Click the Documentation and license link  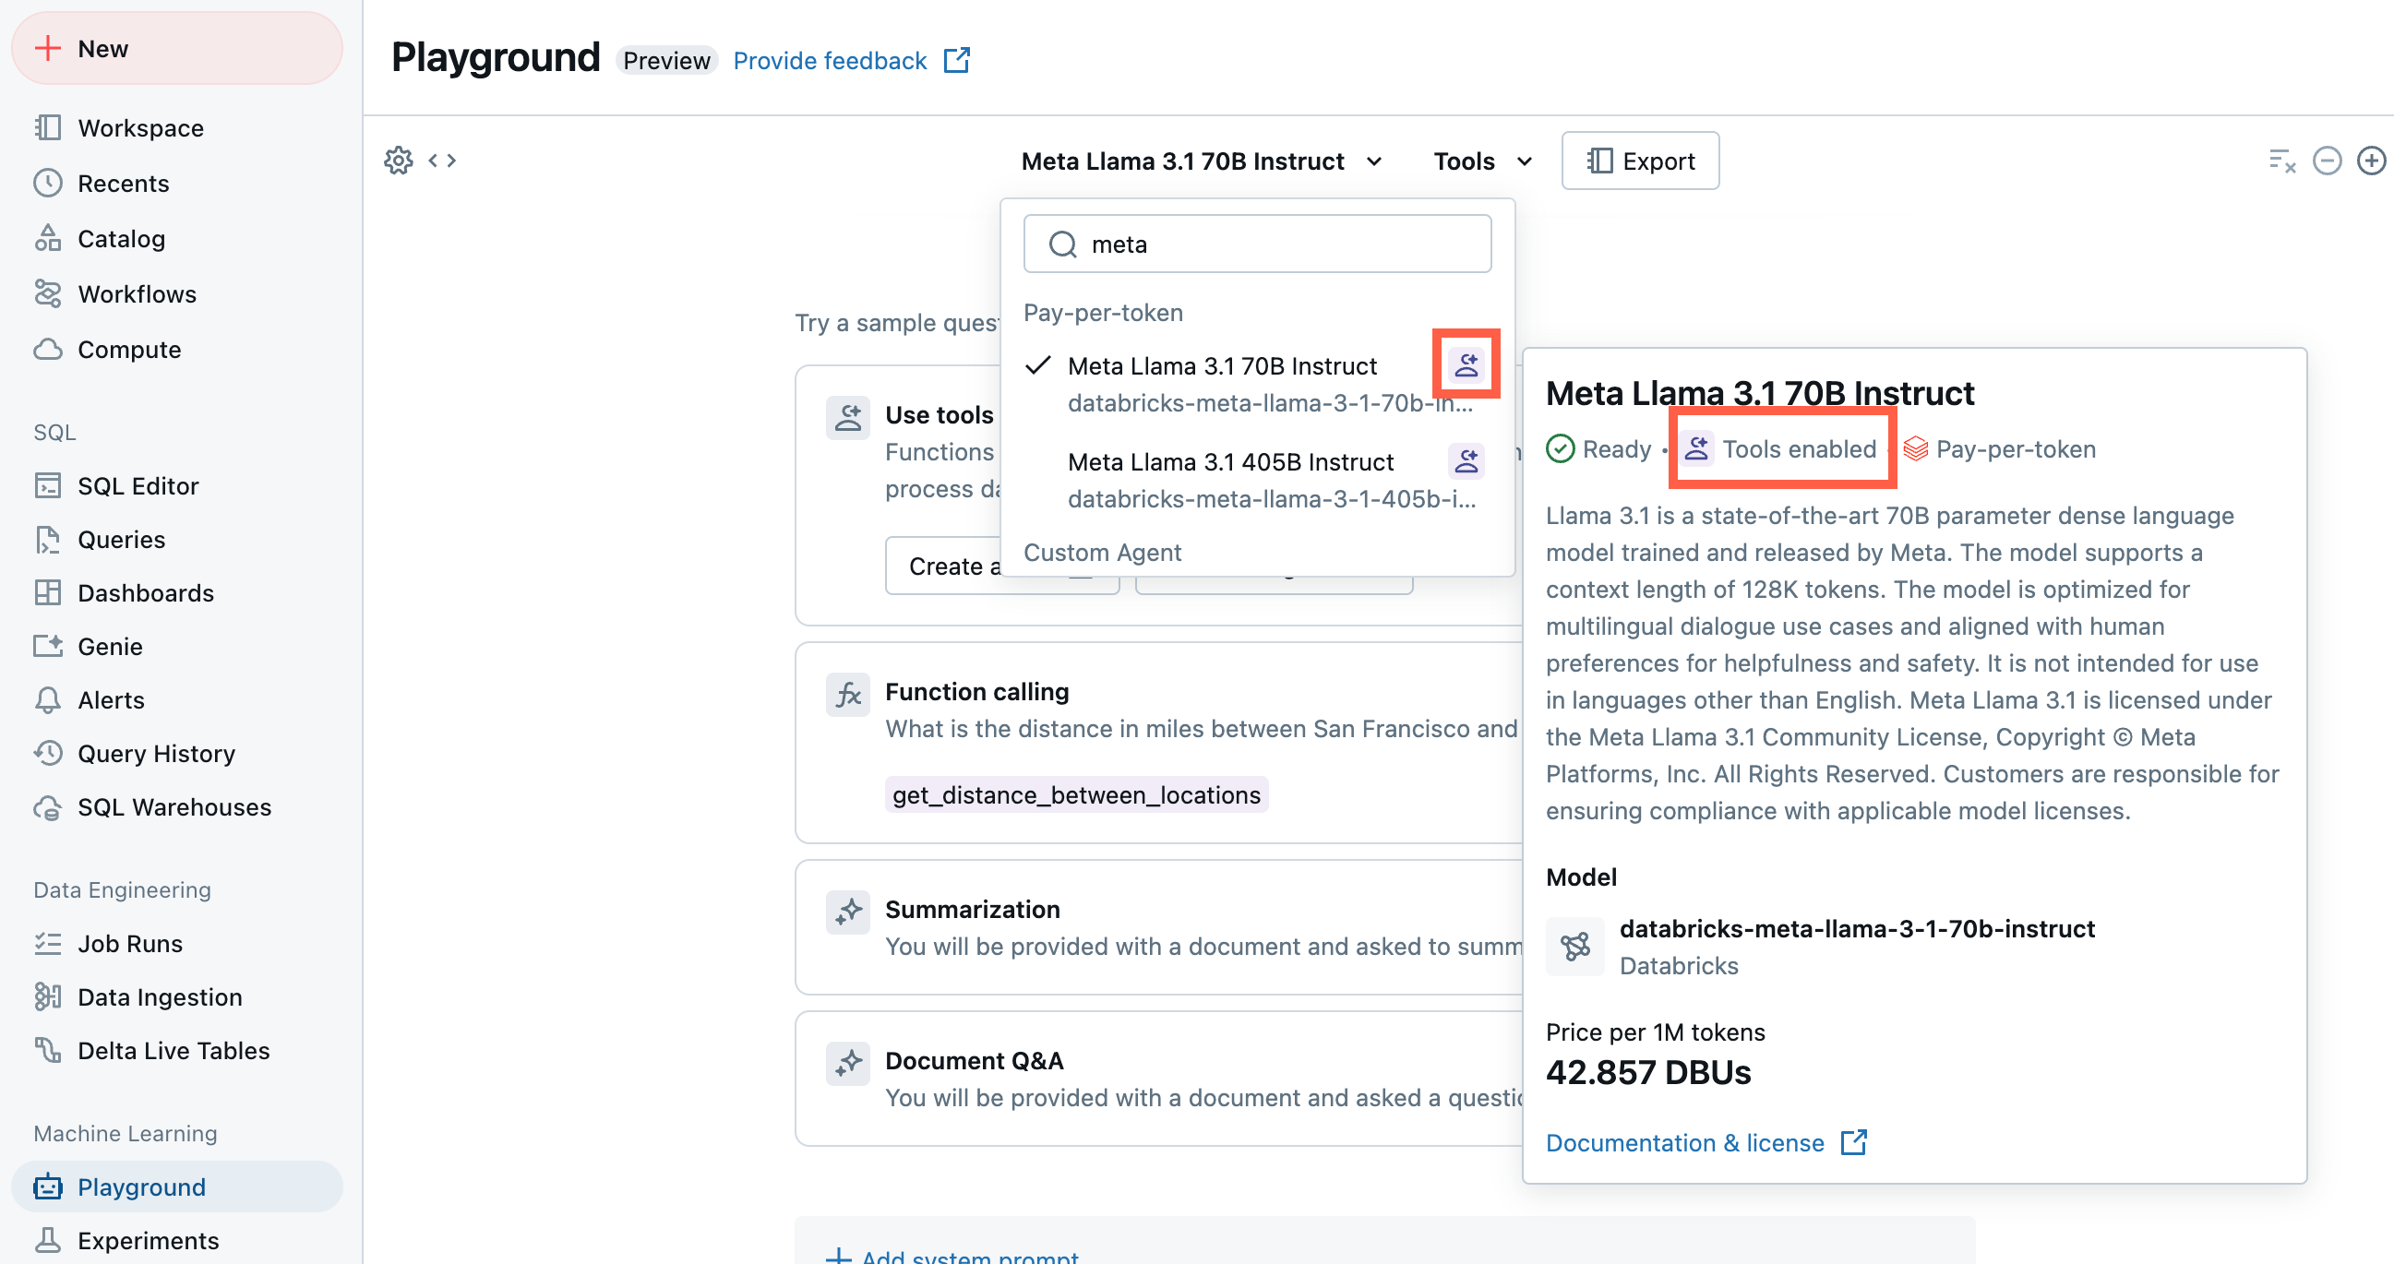click(1706, 1142)
